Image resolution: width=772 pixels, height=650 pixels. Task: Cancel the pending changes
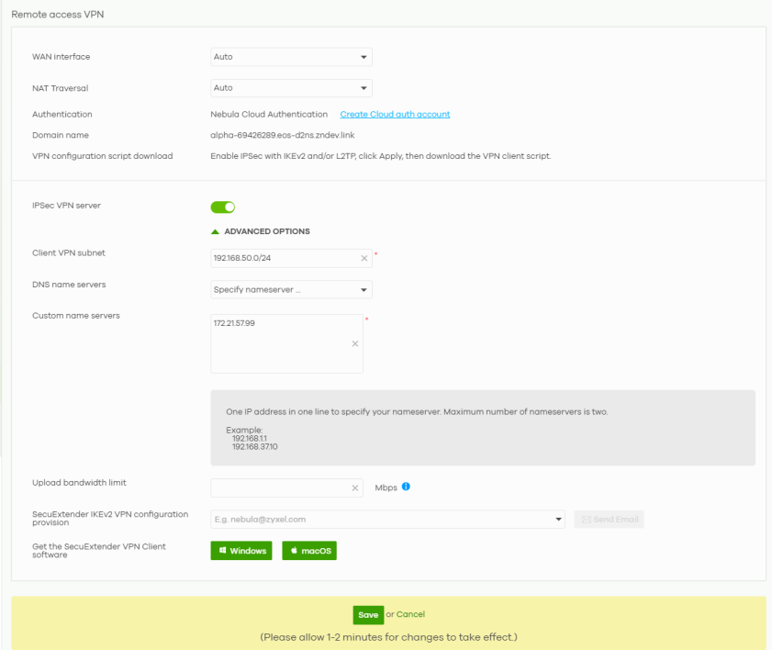[x=410, y=614]
